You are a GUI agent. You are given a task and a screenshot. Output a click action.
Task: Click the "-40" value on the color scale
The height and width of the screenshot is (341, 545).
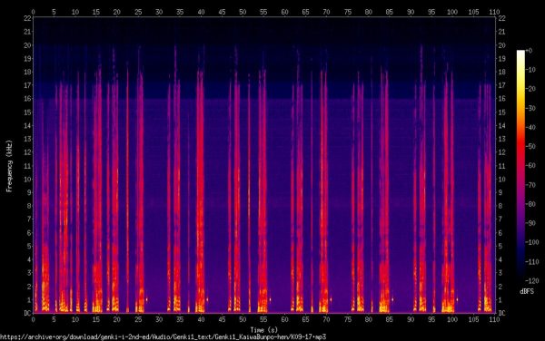click(x=531, y=127)
